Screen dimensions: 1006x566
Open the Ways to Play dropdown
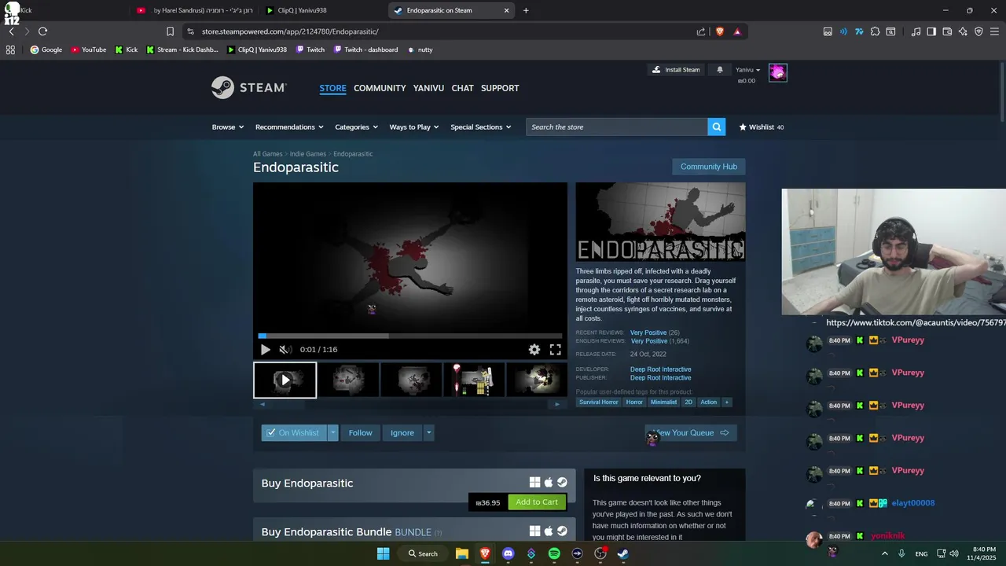[414, 127]
